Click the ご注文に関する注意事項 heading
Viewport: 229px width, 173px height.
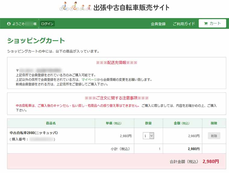pyautogui.click(x=117, y=98)
